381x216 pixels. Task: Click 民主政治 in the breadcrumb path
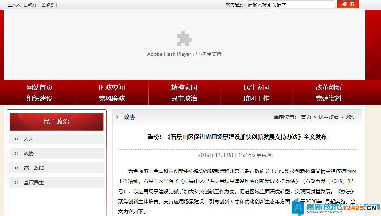point(329,117)
